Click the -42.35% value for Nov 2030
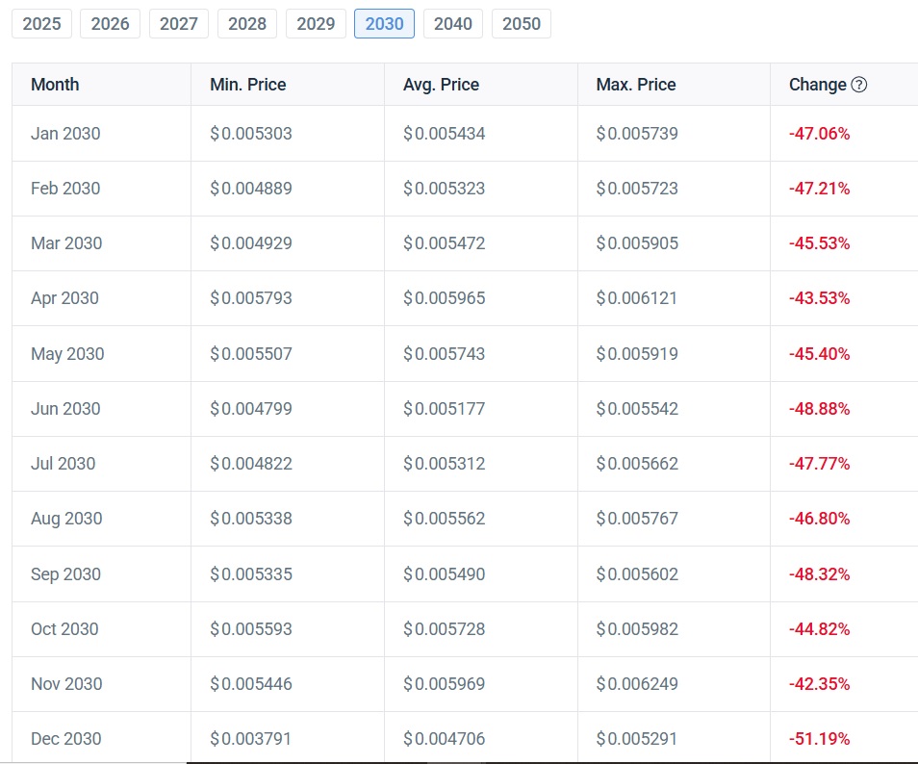The image size is (918, 764). coord(819,683)
